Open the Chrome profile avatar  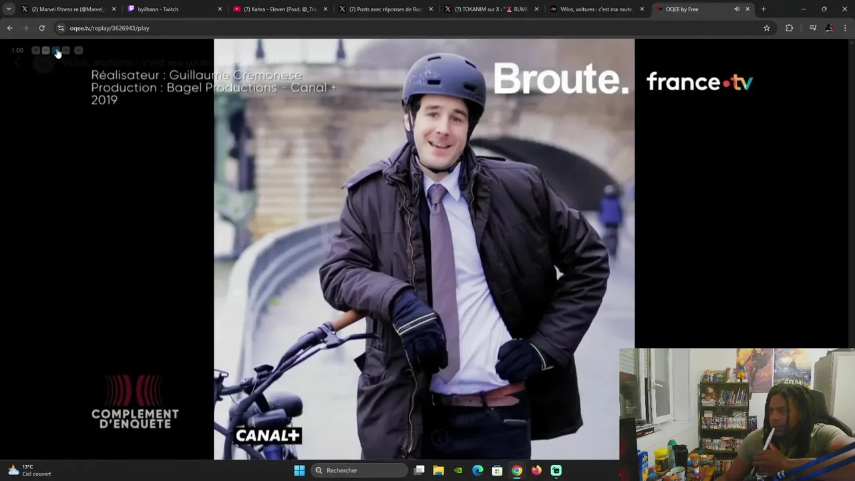tap(829, 28)
